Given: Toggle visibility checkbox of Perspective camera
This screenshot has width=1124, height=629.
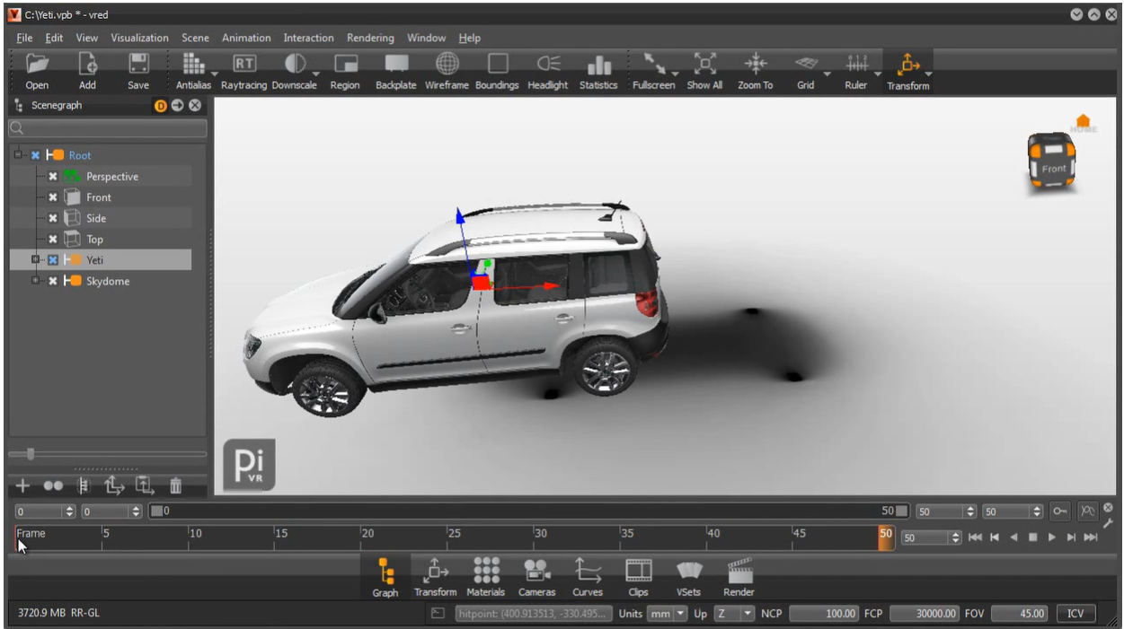Looking at the screenshot, I should point(52,177).
